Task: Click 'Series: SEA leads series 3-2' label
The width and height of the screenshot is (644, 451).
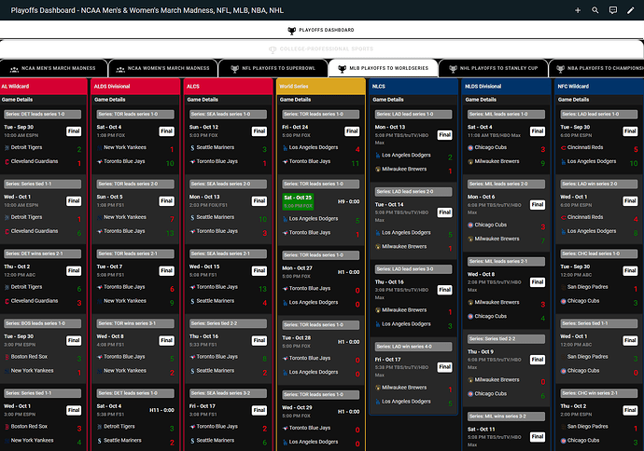Action: coord(229,393)
